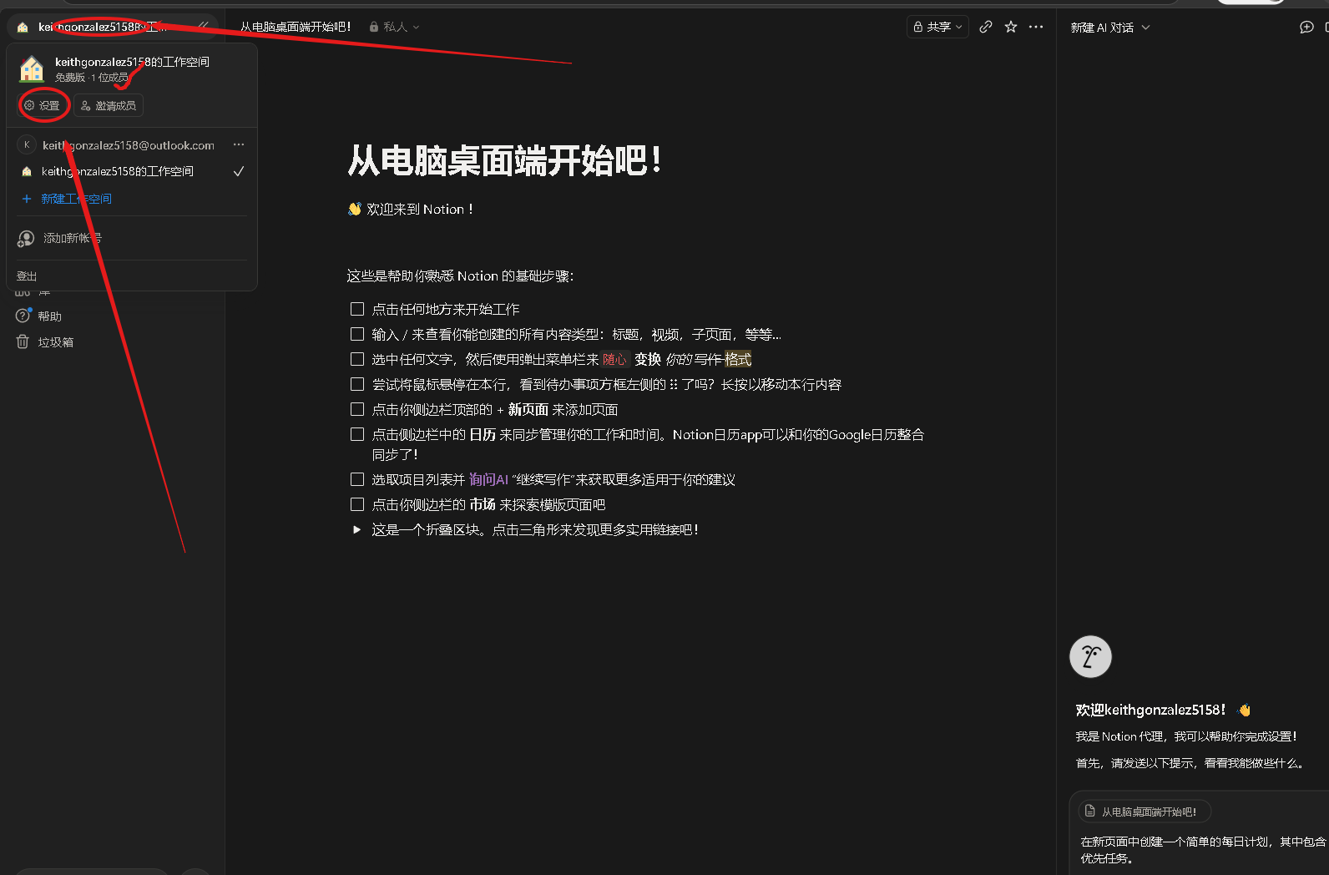Add page to favorites with star
This screenshot has width=1329, height=875.
tap(1011, 27)
